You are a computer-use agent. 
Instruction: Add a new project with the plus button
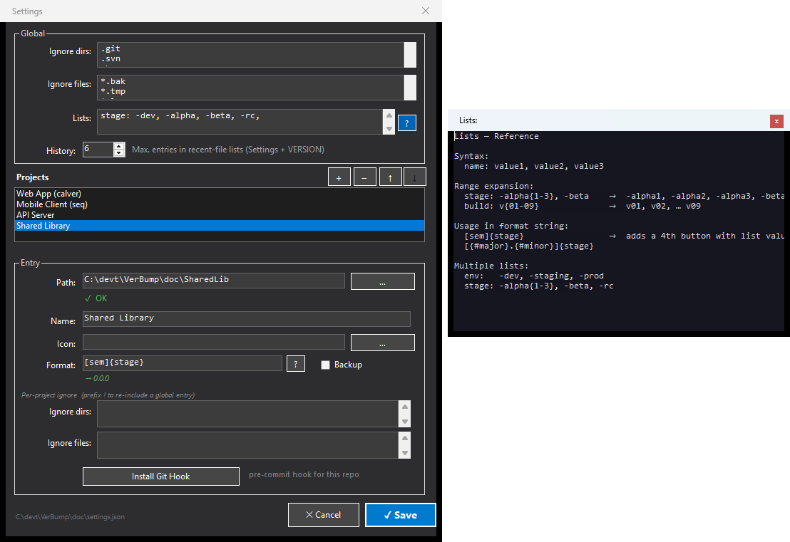click(x=339, y=177)
